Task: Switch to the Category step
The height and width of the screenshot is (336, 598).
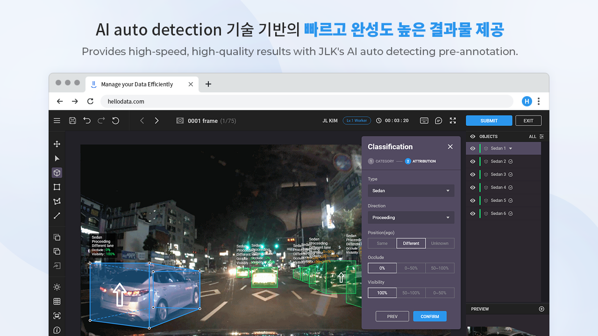Action: click(381, 161)
